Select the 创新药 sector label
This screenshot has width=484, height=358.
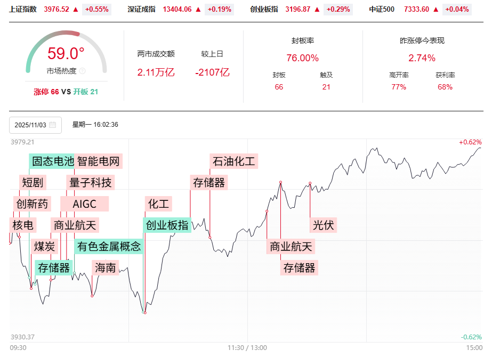tap(31, 204)
